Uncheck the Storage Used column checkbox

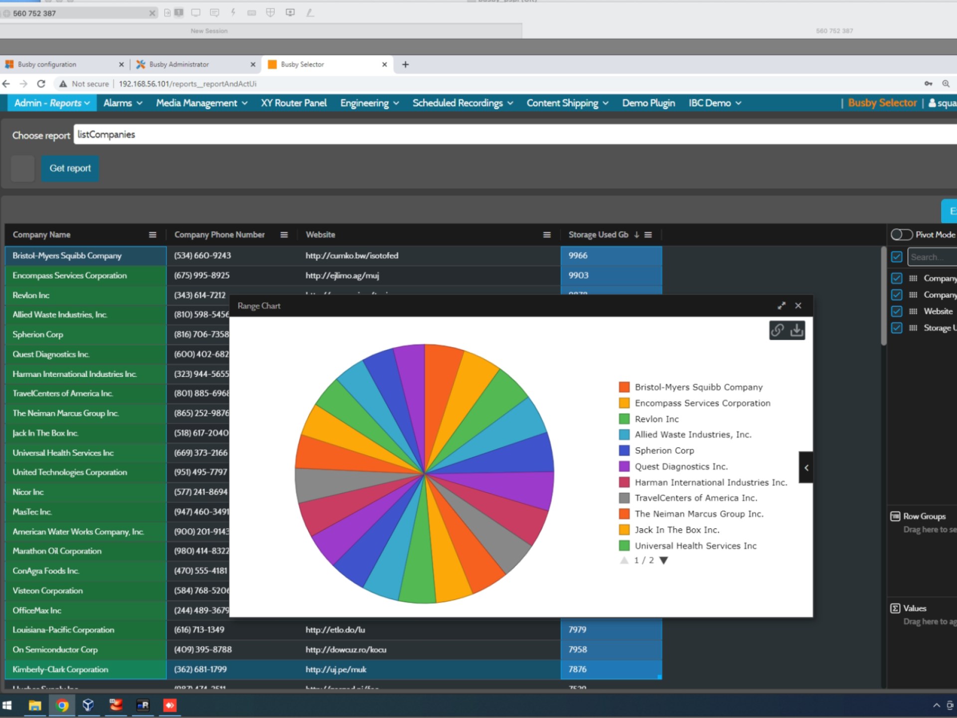click(x=897, y=328)
